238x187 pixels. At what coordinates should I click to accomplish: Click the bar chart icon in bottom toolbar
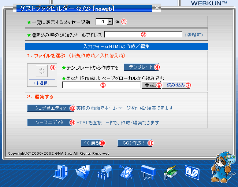coord(61,172)
